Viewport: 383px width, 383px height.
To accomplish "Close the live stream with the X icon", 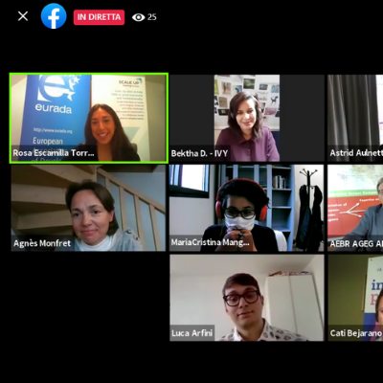I will click(x=23, y=16).
